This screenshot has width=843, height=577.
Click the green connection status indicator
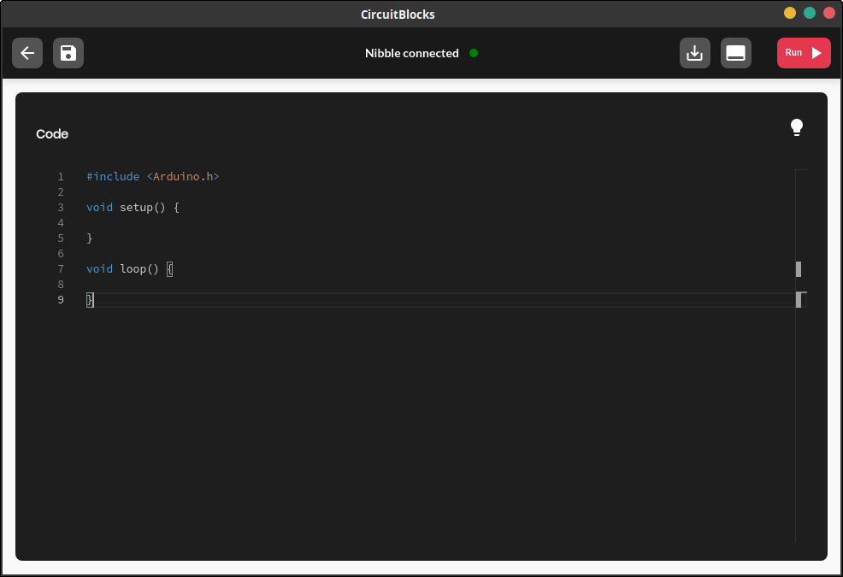tap(474, 53)
